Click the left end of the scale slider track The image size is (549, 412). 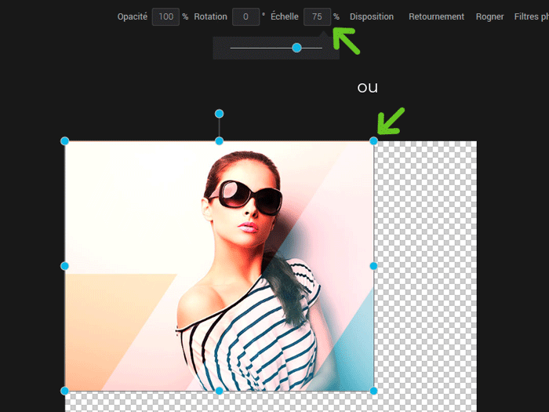point(232,48)
